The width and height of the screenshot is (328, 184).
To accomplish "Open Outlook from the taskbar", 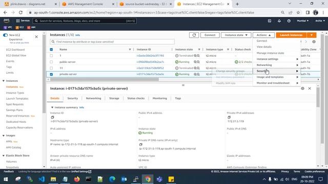I will [x=124, y=179].
